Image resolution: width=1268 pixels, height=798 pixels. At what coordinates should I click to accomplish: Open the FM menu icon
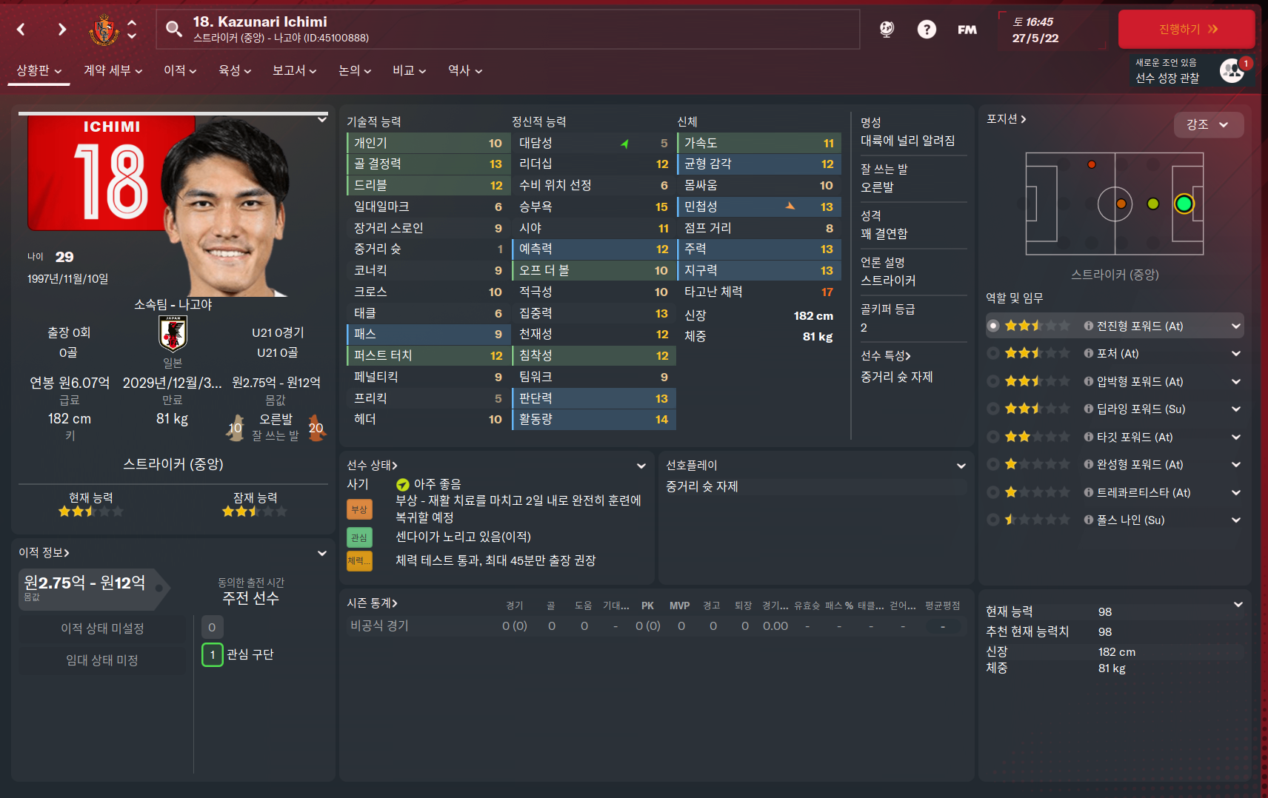[967, 30]
